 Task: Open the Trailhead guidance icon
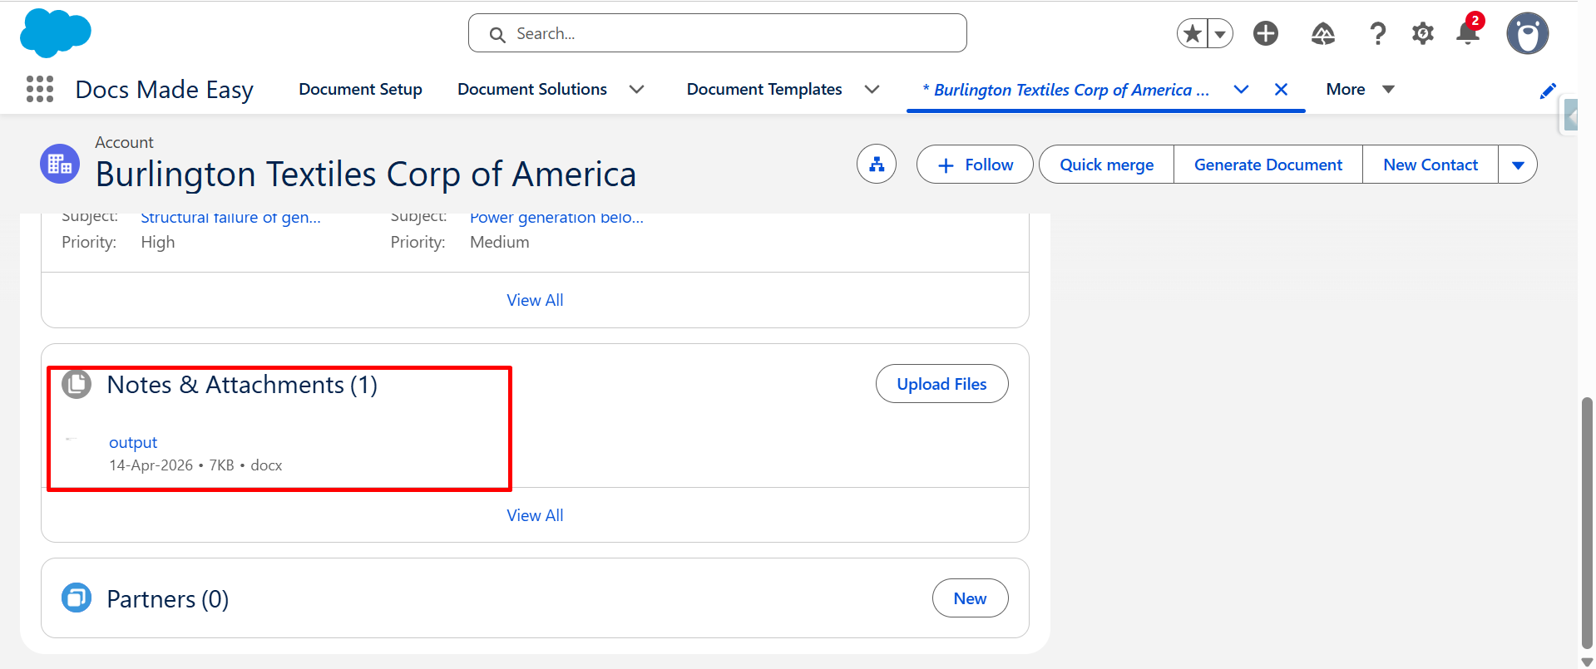tap(1323, 33)
